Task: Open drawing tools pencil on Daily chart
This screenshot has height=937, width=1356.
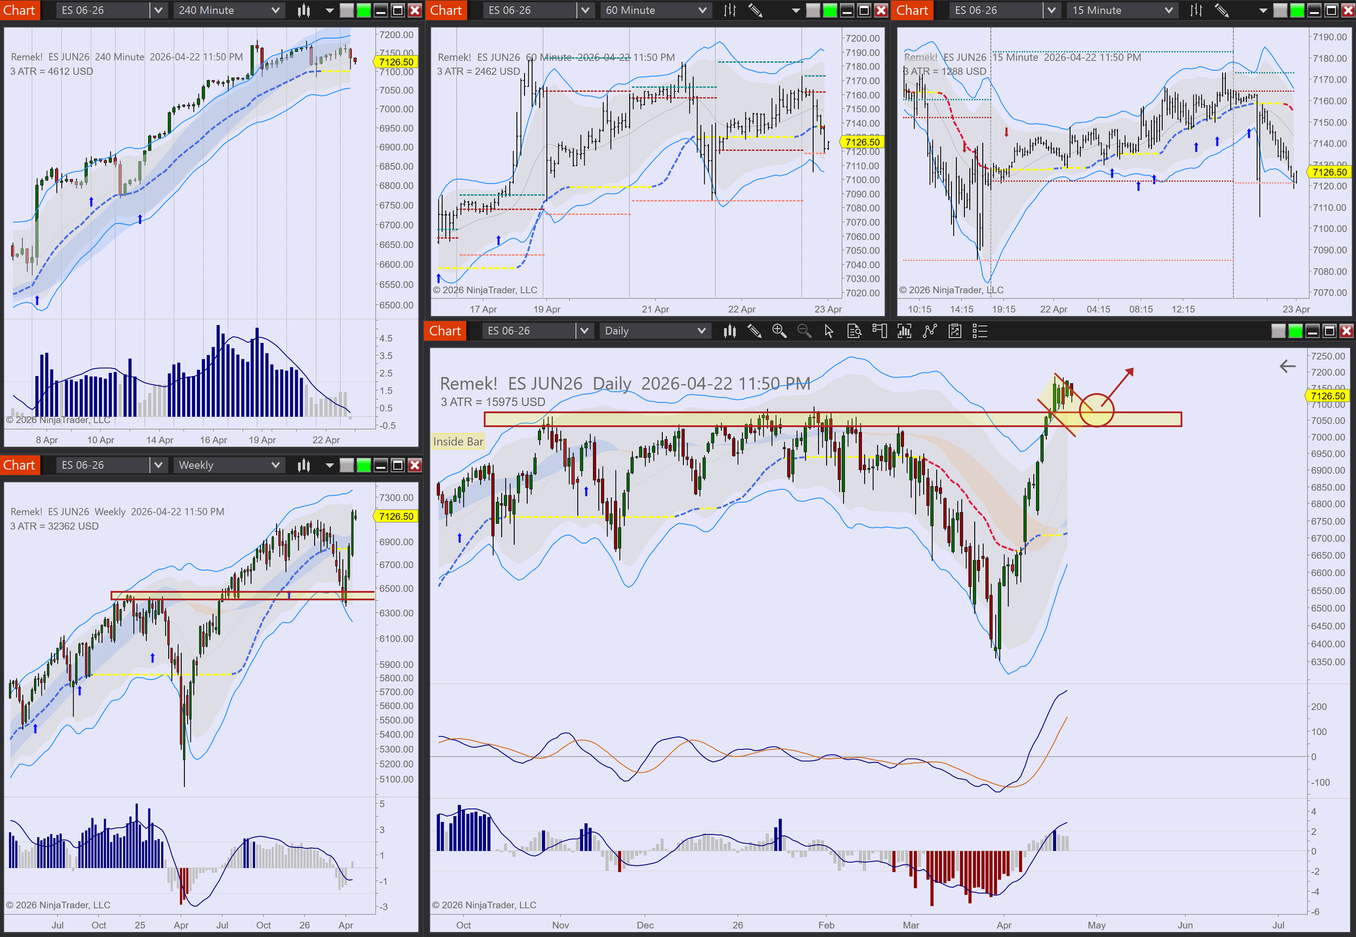Action: tap(754, 331)
